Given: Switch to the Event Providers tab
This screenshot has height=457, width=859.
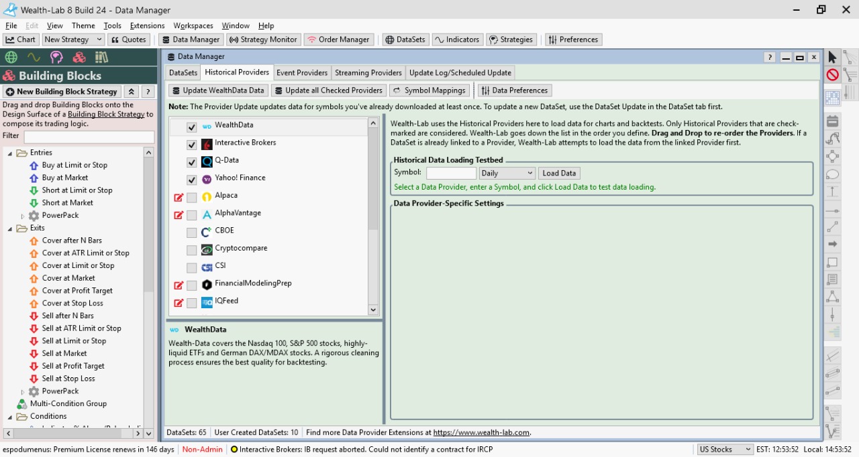Looking at the screenshot, I should [x=302, y=73].
